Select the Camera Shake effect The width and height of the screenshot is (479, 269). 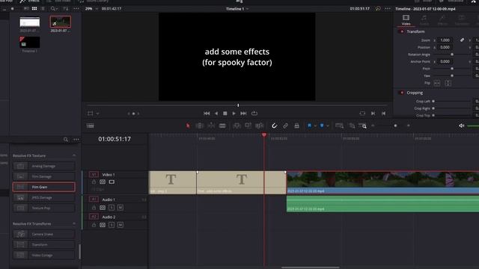[x=44, y=234]
